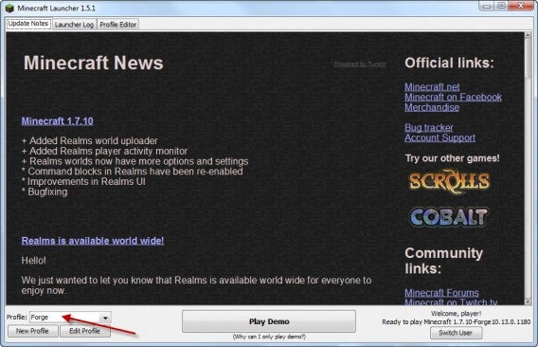Open the Minecraft.net link
The height and width of the screenshot is (347, 538).
(x=432, y=87)
